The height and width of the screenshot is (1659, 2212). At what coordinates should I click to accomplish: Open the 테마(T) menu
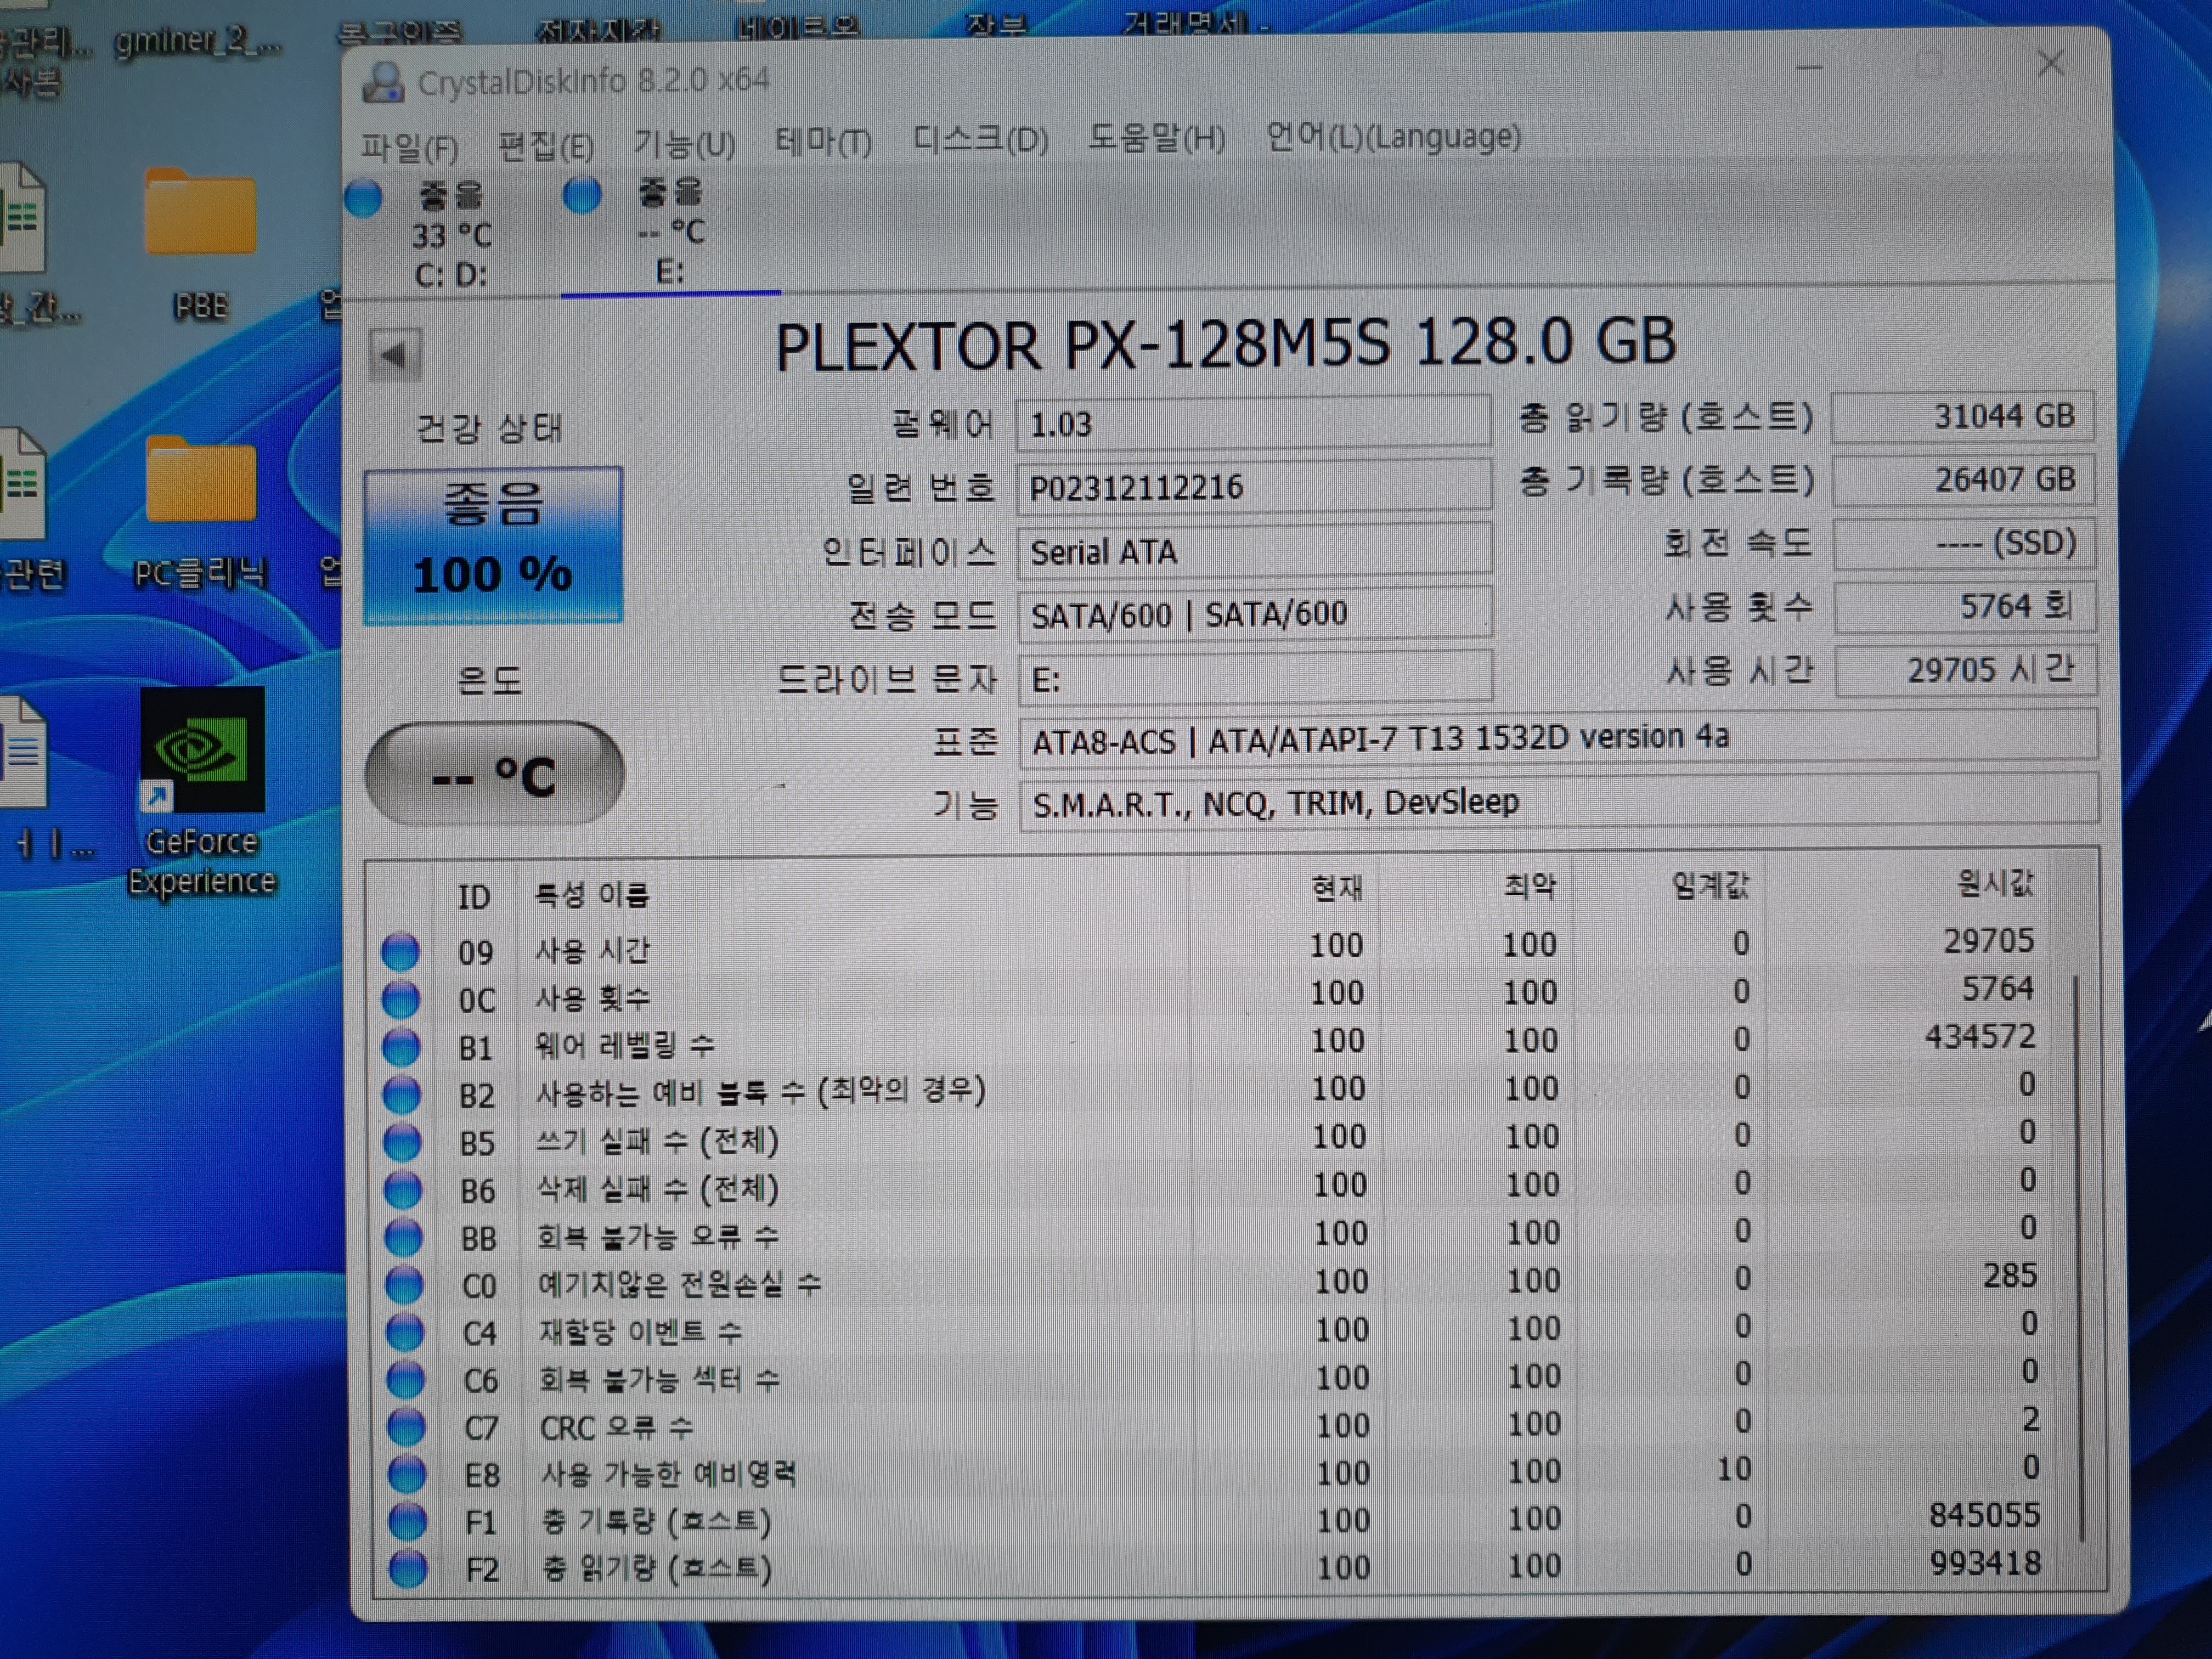click(823, 141)
